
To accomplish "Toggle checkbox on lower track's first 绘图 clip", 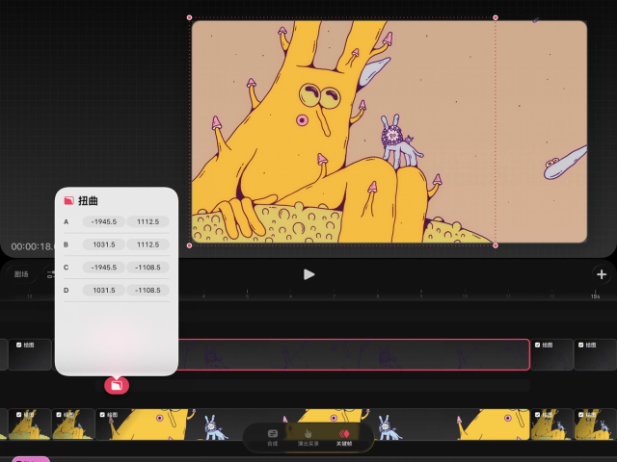I will click(x=19, y=415).
